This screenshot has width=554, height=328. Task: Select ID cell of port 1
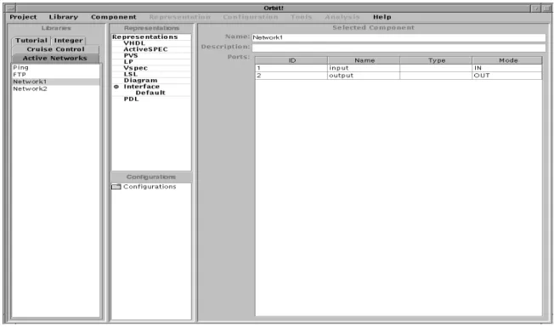(291, 68)
